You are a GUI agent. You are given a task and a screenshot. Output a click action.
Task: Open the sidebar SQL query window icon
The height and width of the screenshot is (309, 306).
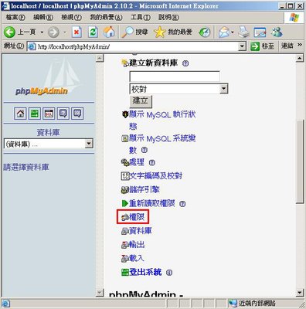(x=49, y=114)
